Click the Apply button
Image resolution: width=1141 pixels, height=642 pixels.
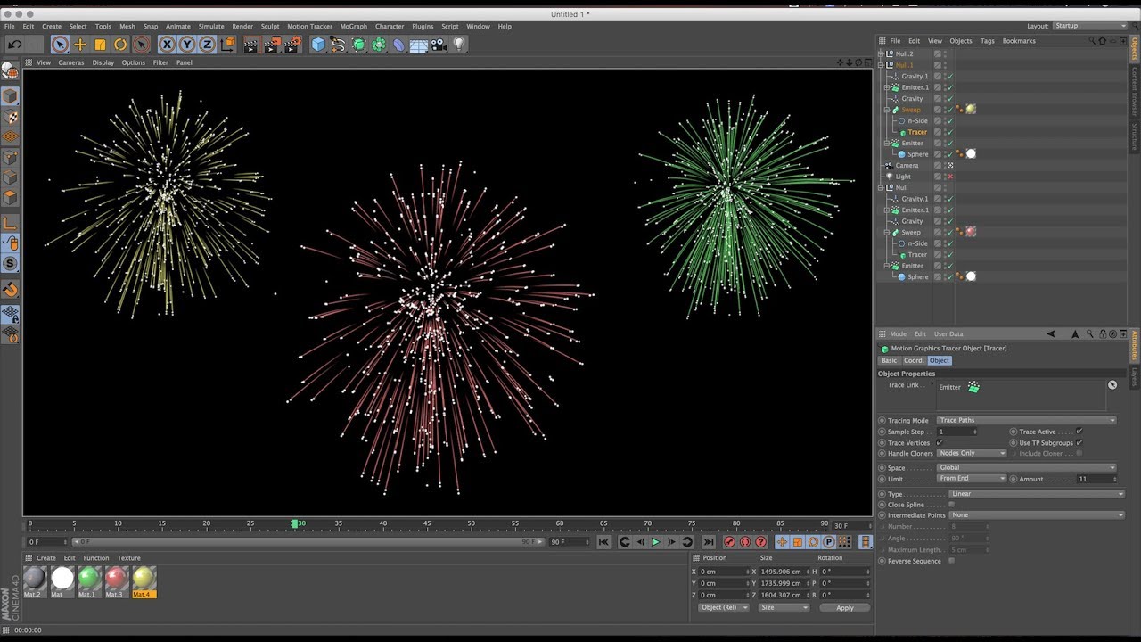pos(845,607)
